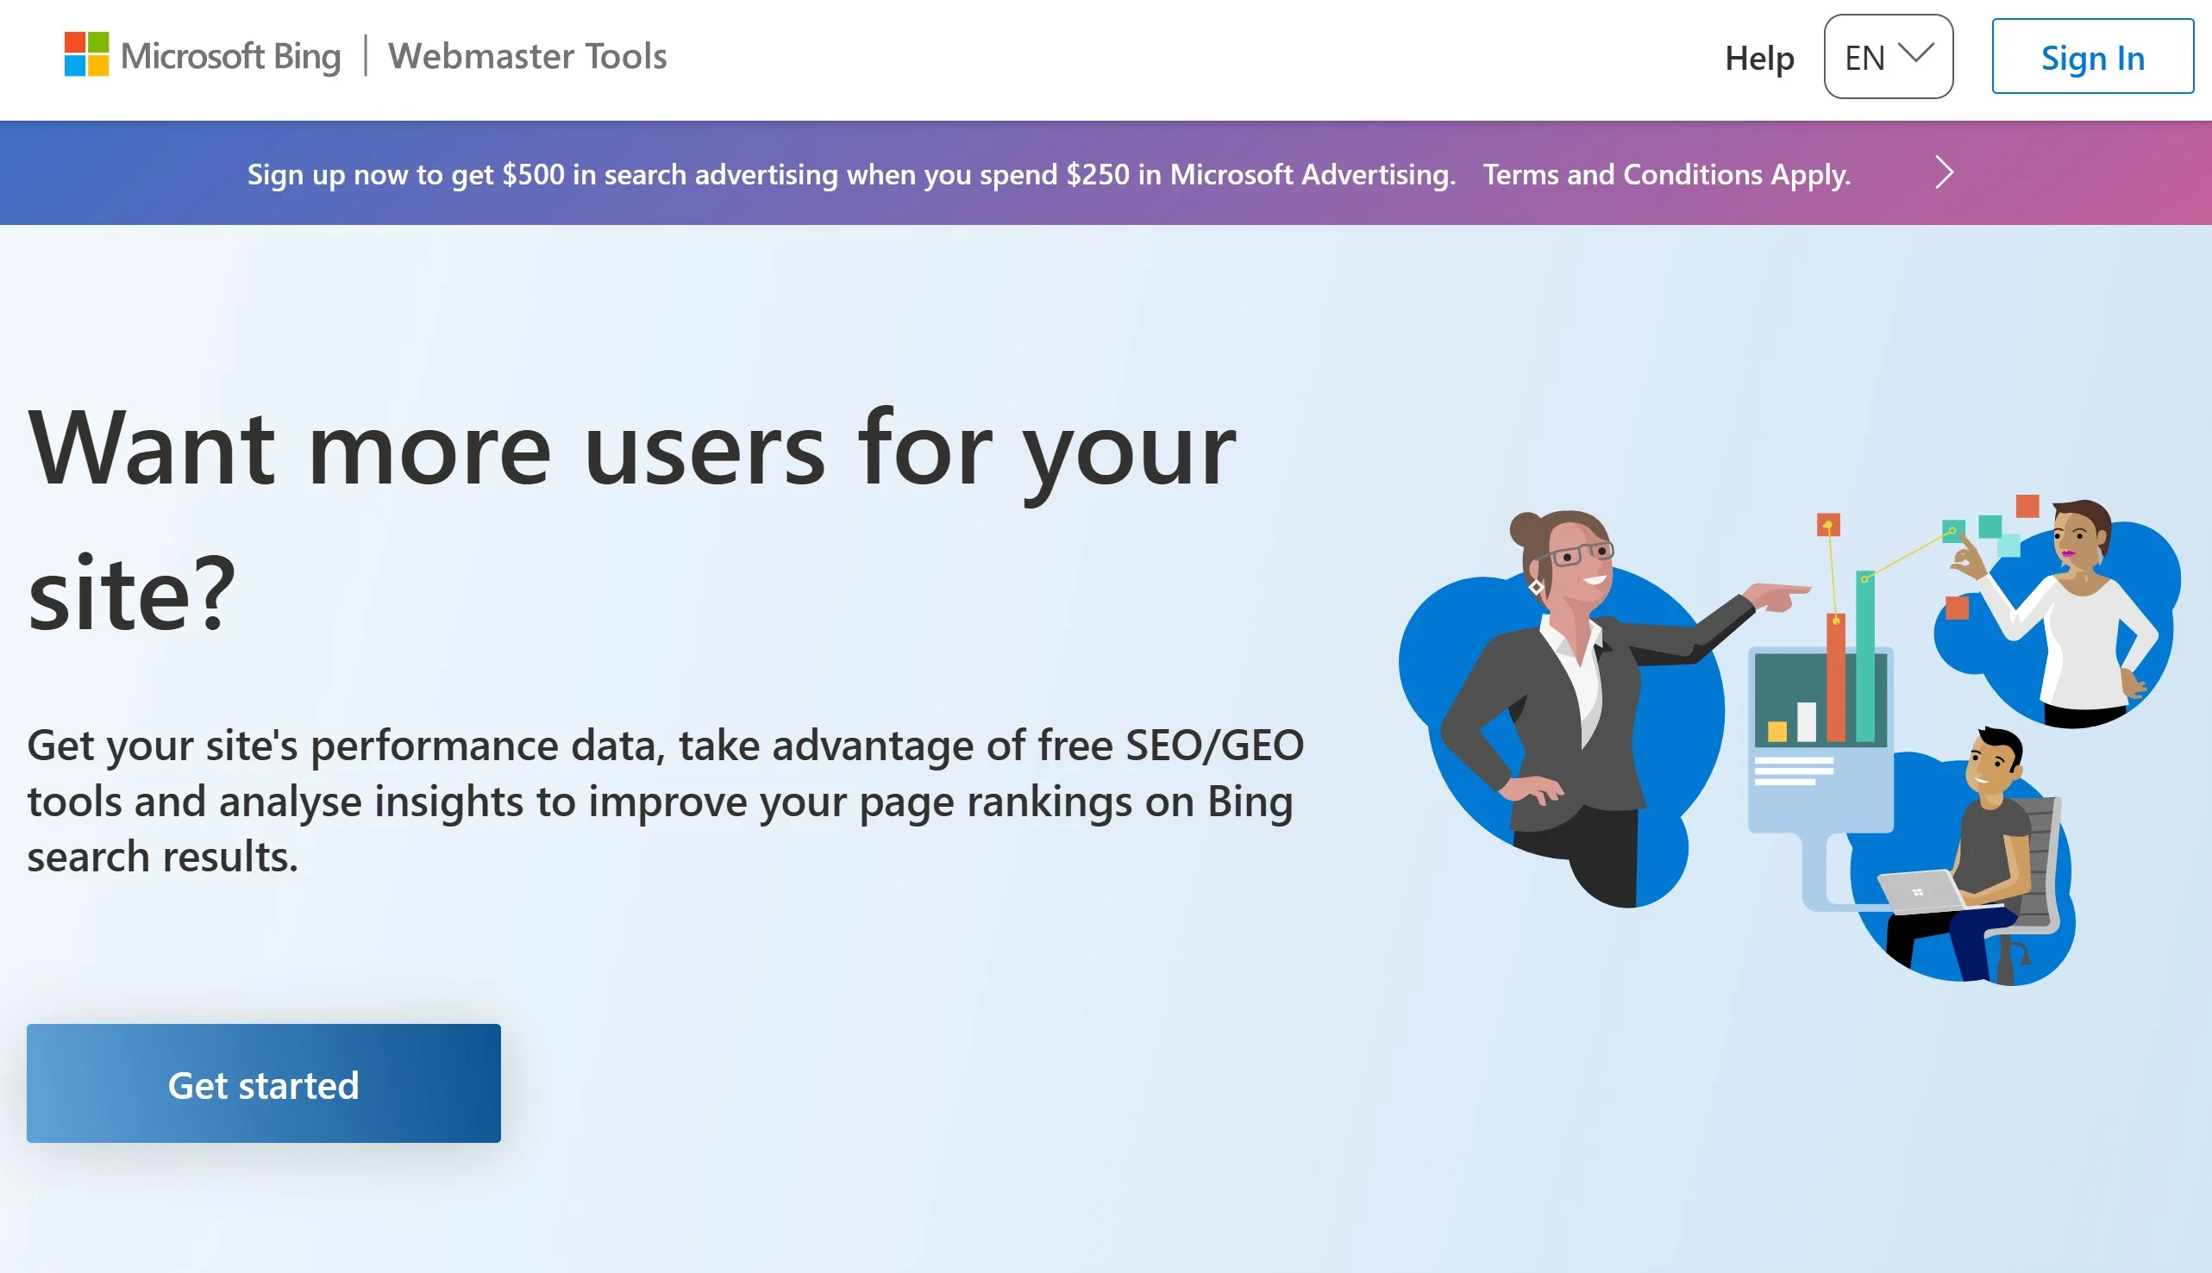This screenshot has height=1273, width=2212.
Task: Click the white text lines below chart
Action: [1793, 771]
